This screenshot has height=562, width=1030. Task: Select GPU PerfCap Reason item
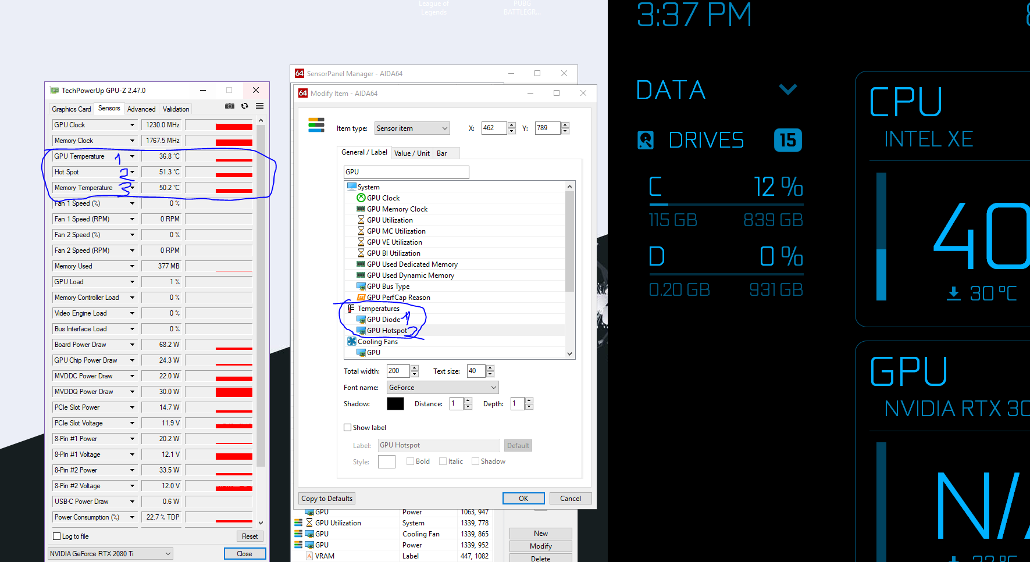click(398, 298)
